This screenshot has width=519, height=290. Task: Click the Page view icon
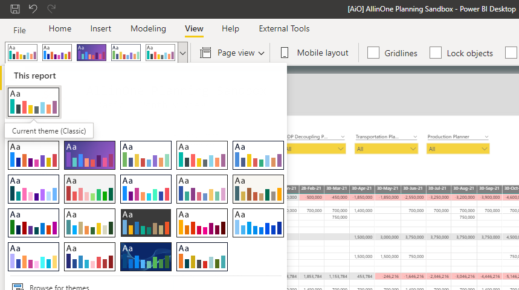205,53
